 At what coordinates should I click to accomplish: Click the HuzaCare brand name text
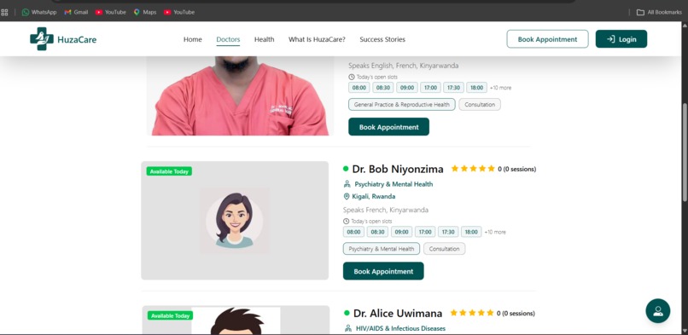click(77, 39)
